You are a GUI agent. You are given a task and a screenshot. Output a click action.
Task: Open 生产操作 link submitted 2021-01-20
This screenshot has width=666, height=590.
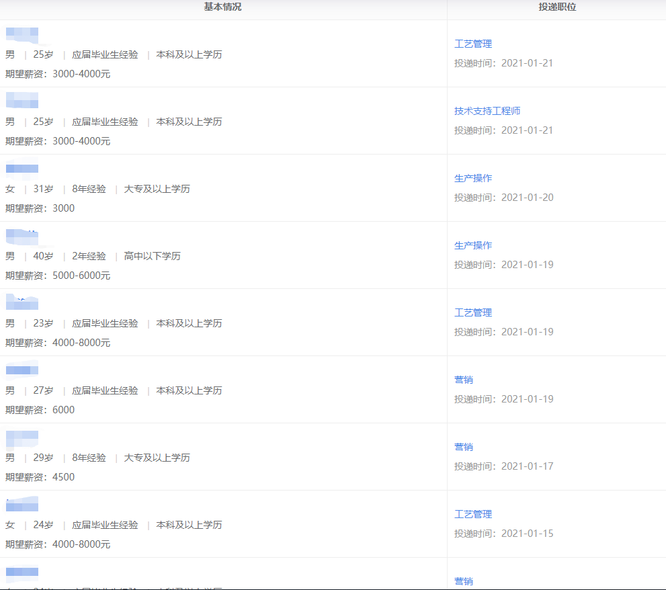tap(473, 178)
